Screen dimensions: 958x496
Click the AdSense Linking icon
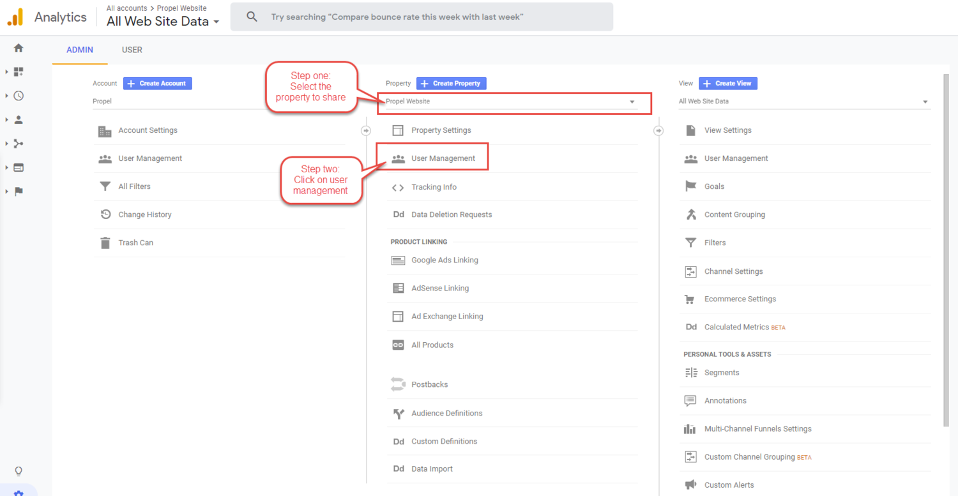[398, 288]
